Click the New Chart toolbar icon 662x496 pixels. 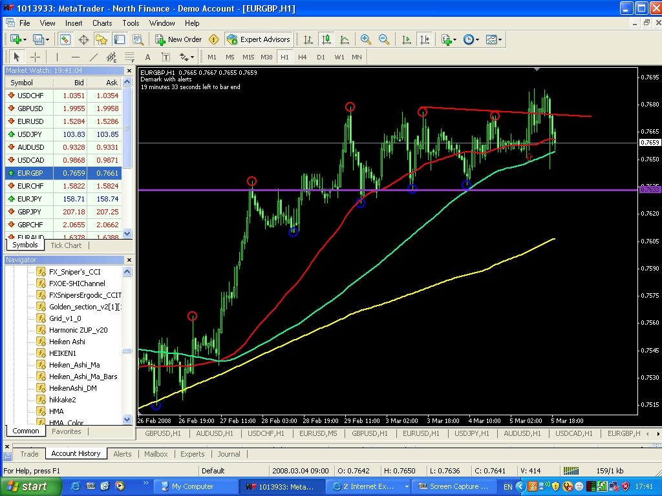click(17, 39)
